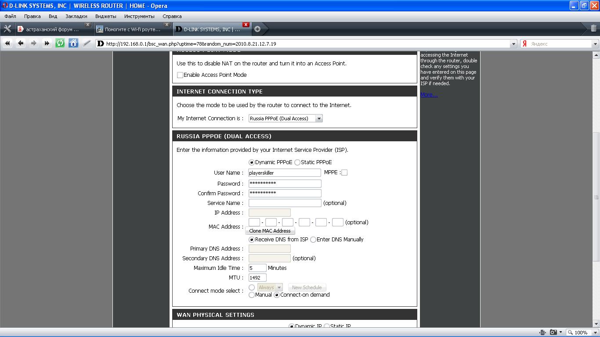Go back with the Back arrow
The image size is (600, 337).
pyautogui.click(x=21, y=43)
